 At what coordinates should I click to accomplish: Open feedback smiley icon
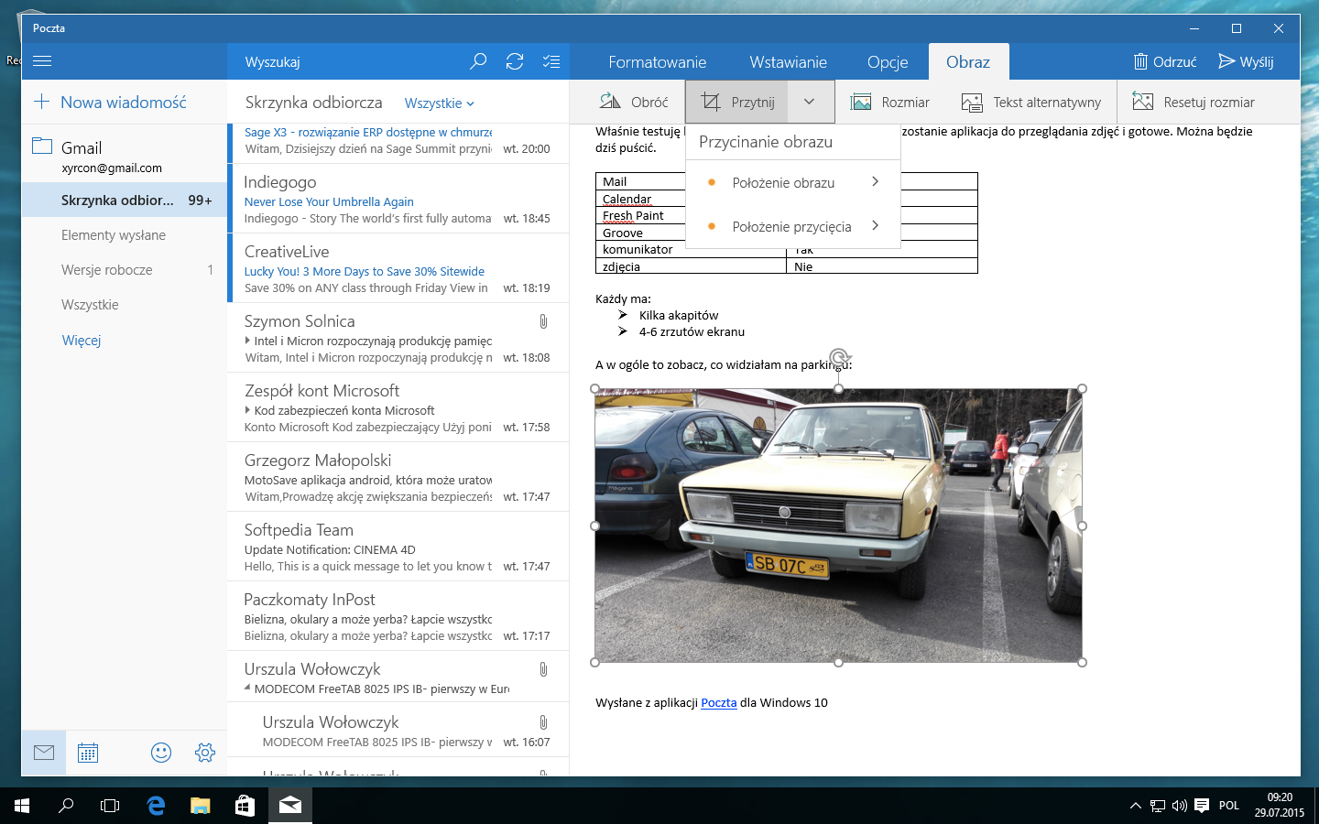[161, 753]
